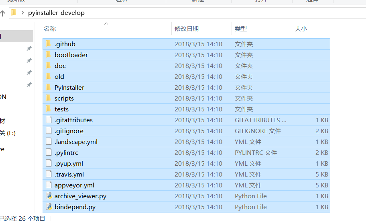366x222 pixels.
Task: Click the appveyor.yml file icon
Action: (49, 185)
